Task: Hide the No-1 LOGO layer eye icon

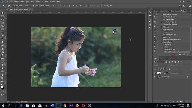Action: coord(155,73)
